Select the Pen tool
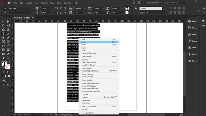This screenshot has width=206, height=116. [x=3, y=38]
